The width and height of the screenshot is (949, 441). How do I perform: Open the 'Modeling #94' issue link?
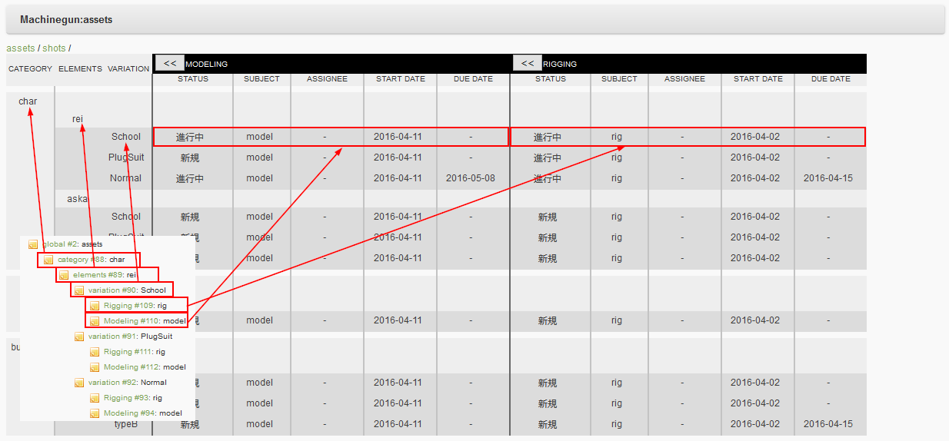[x=128, y=413]
